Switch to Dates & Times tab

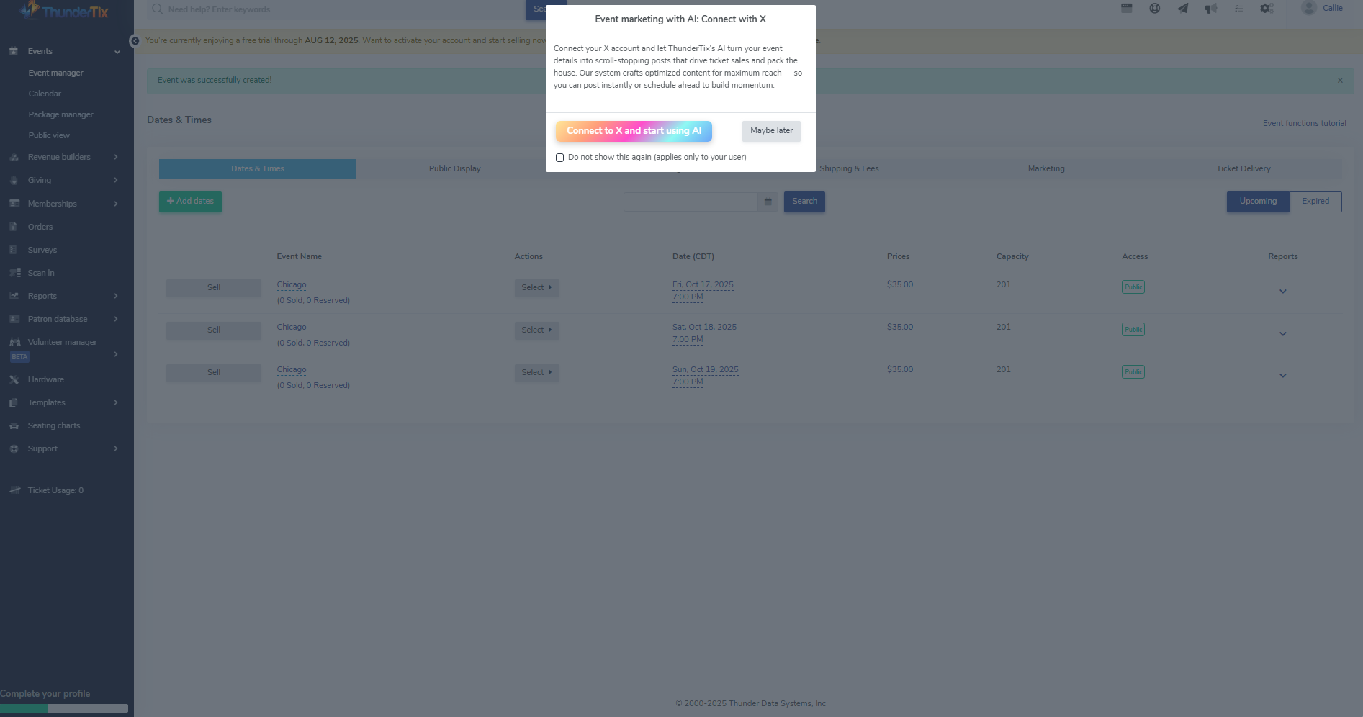(258, 169)
